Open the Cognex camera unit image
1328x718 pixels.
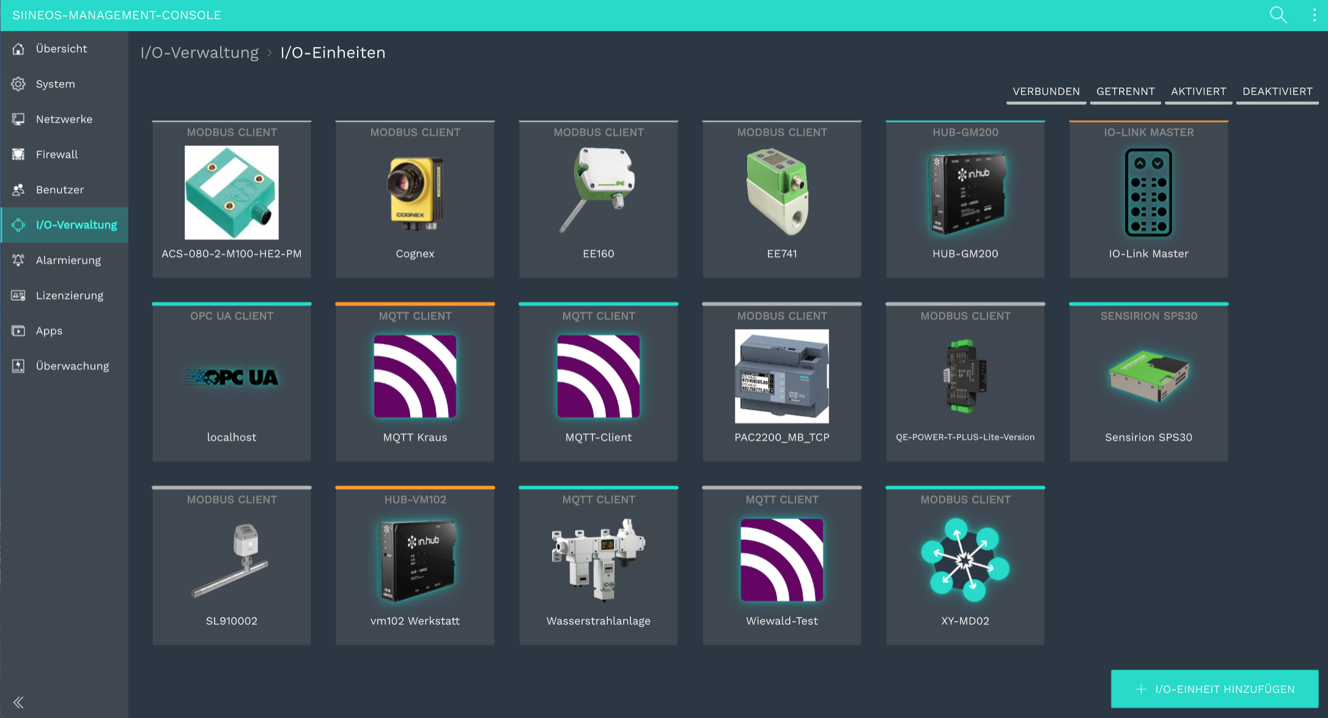[x=415, y=193]
